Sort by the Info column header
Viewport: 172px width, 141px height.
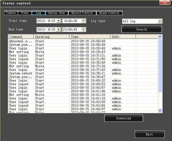tap(123, 37)
